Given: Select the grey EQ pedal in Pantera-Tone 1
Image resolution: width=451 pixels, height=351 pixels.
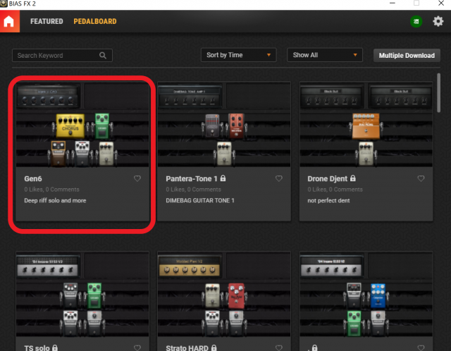Looking at the screenshot, I should 212,126.
